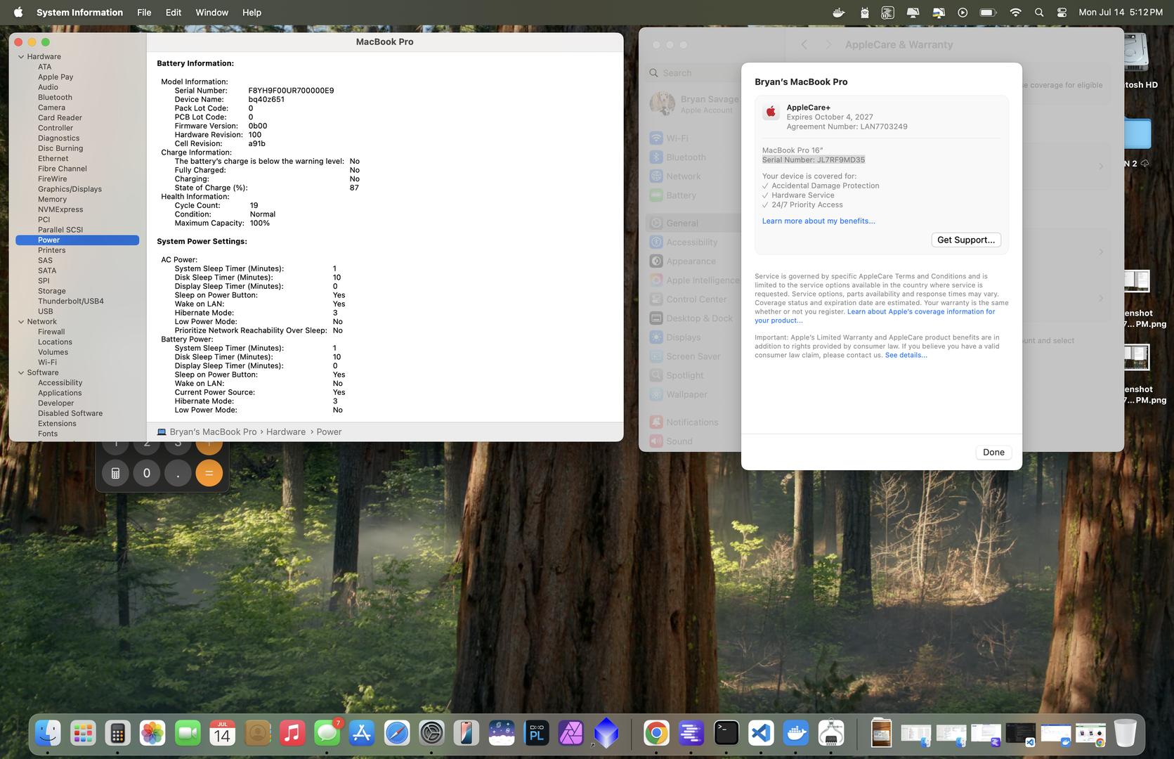Open Visual Studio Code in the Dock
Image resolution: width=1174 pixels, height=759 pixels.
761,734
